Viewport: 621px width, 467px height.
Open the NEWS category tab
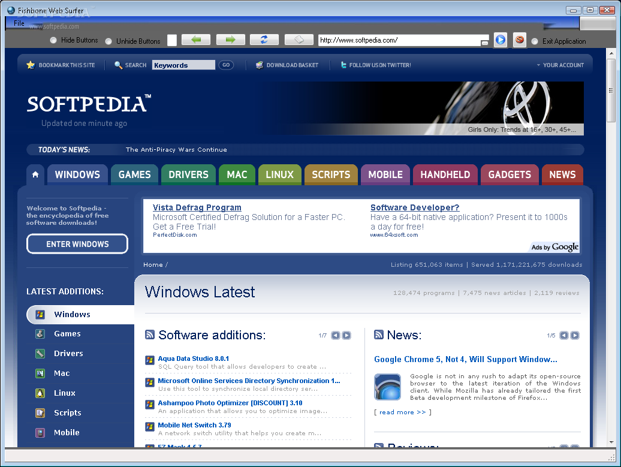click(562, 174)
